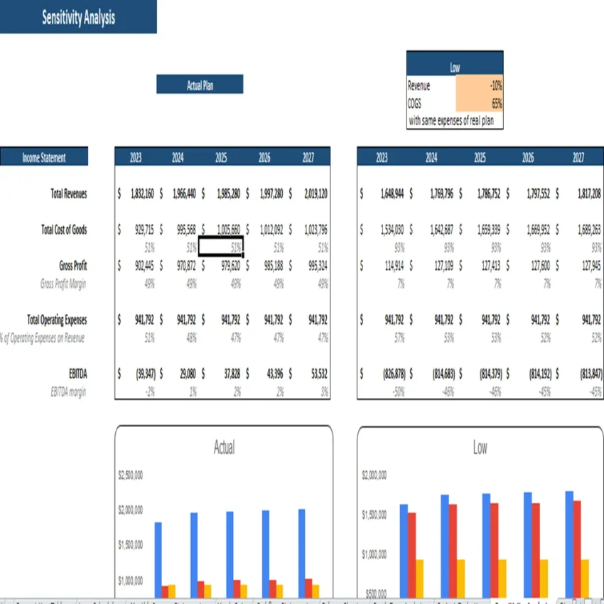Select the Total Operating Expenses row label
604x604 pixels.
pyautogui.click(x=56, y=320)
